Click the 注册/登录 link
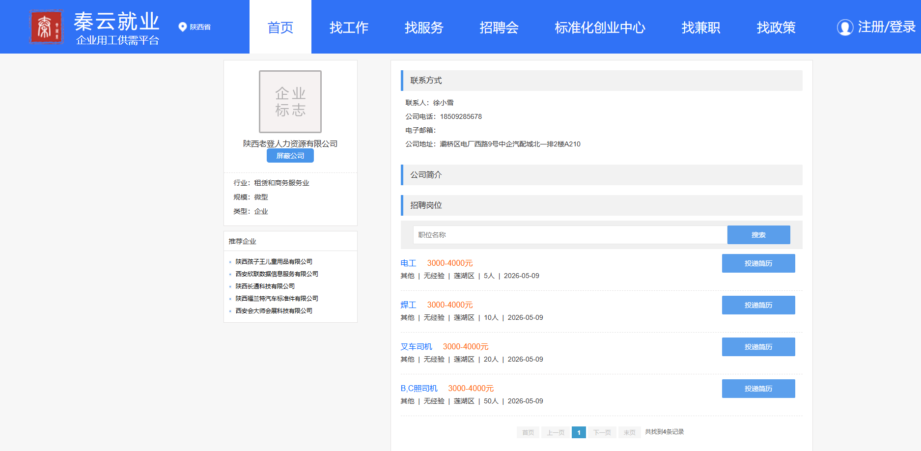 [887, 27]
